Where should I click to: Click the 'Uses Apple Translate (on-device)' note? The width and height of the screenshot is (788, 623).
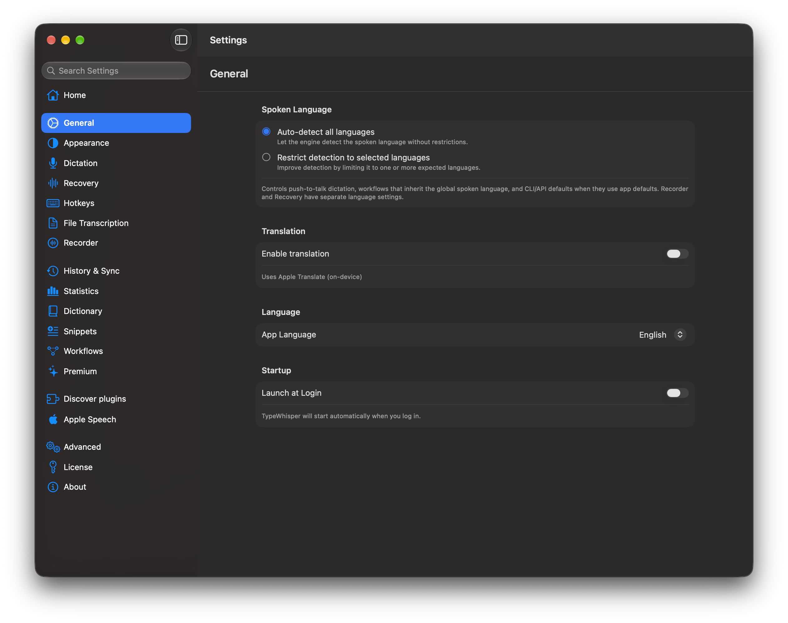coord(312,277)
